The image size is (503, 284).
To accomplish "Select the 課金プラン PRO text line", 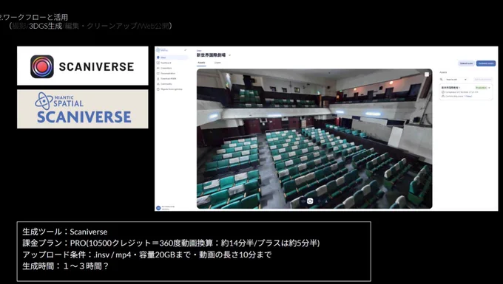I will pos(171,243).
